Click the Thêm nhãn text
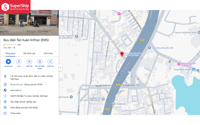The image size is (200, 125). 15,113
